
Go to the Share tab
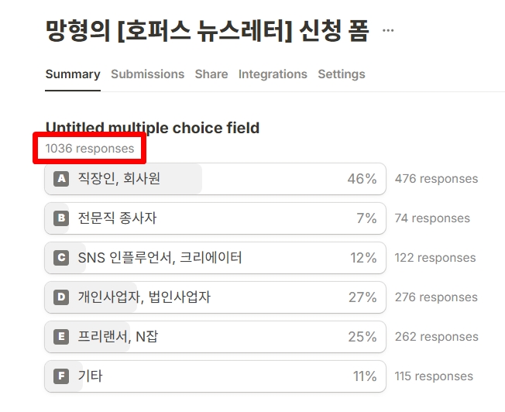tap(211, 74)
